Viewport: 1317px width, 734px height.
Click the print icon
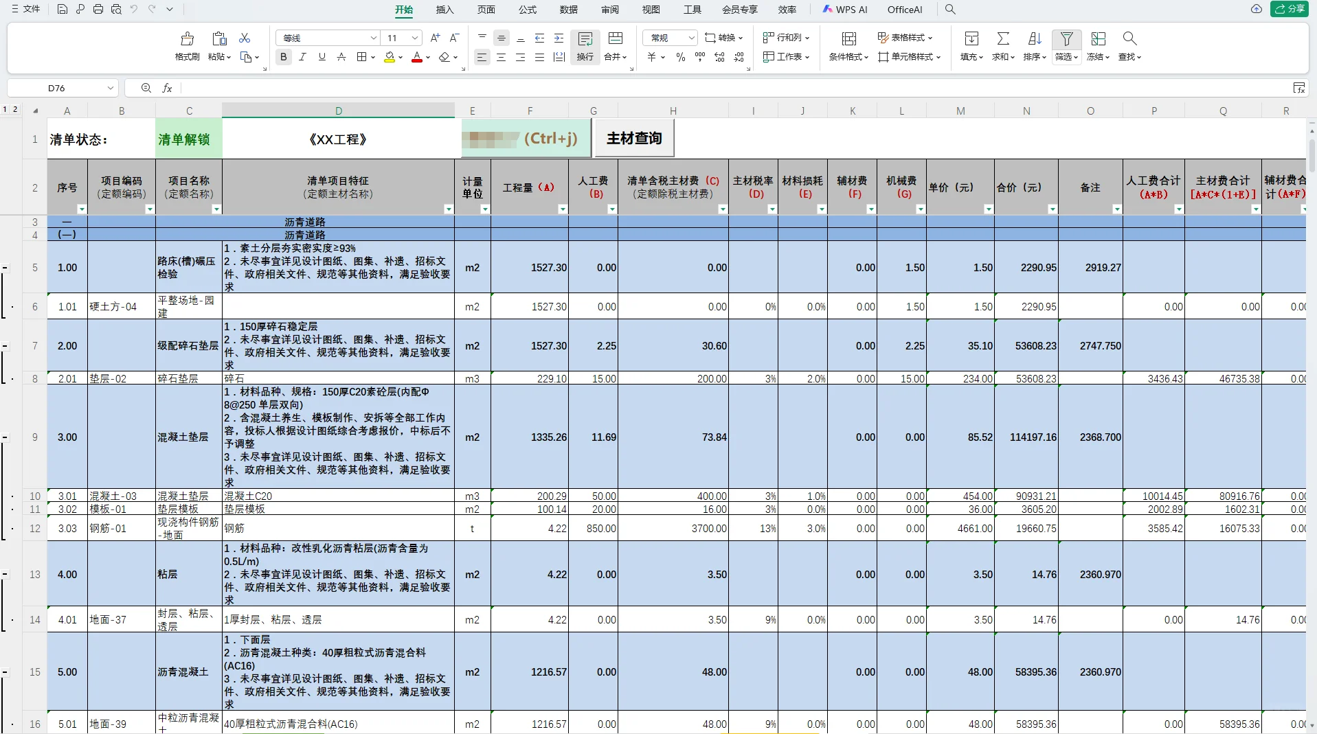point(98,10)
